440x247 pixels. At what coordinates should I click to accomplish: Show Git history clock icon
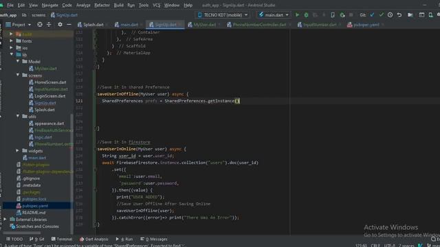[x=390, y=15]
